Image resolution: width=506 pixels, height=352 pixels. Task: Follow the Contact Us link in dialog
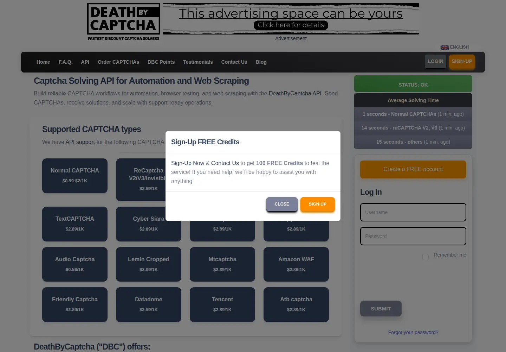[x=225, y=163]
